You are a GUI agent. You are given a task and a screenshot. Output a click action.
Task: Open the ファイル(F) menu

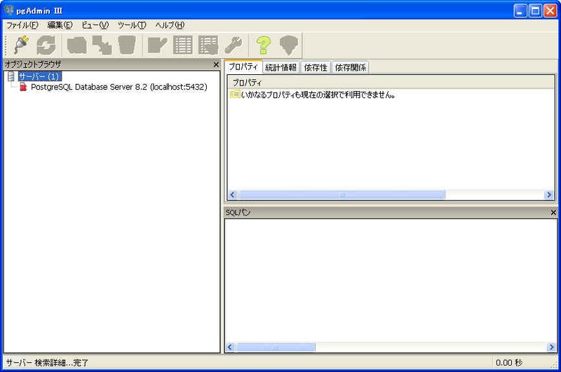tap(22, 25)
